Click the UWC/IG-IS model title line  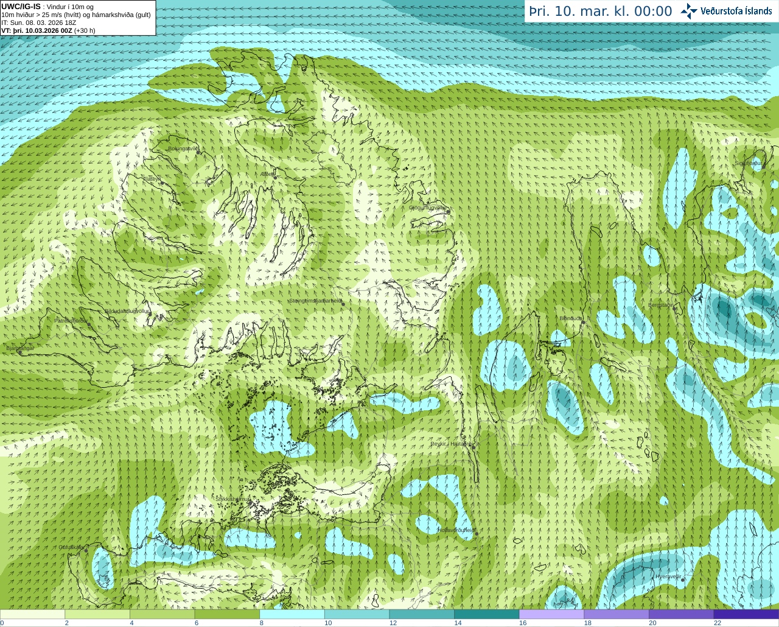click(47, 7)
